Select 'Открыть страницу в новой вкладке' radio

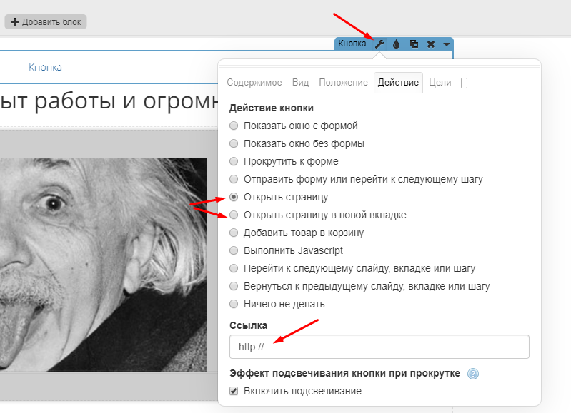234,215
